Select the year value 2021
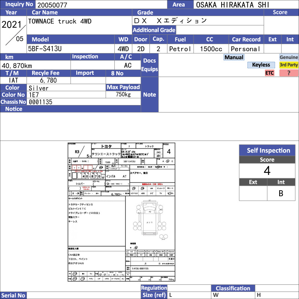The width and height of the screenshot is (299, 299). (x=12, y=24)
